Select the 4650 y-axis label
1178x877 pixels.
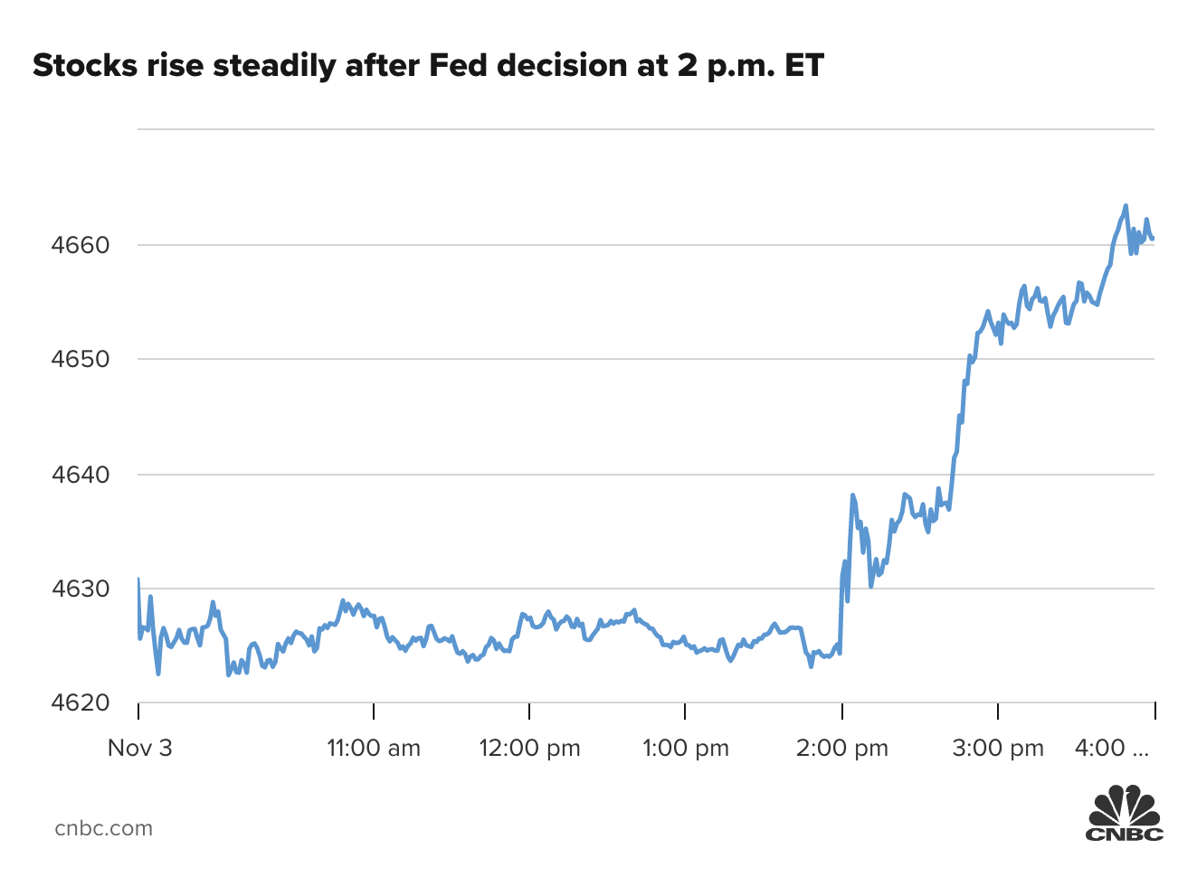pos(81,359)
